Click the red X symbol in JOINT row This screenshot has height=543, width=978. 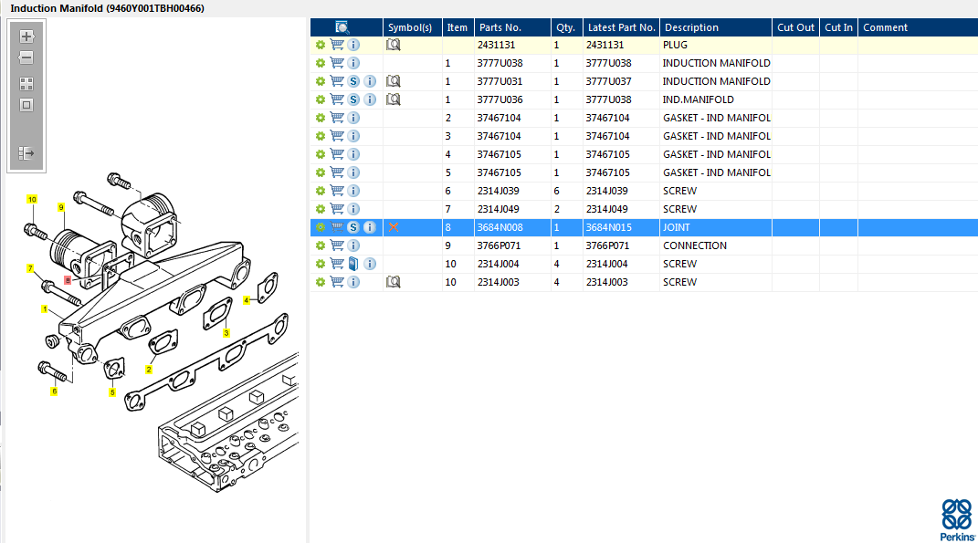tap(394, 227)
